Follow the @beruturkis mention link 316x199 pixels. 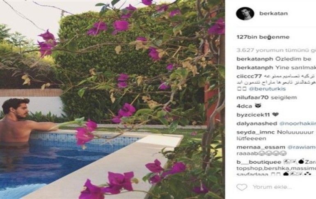(267, 89)
